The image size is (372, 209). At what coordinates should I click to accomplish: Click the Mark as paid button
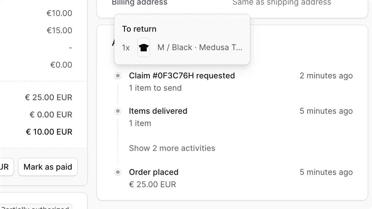click(x=48, y=167)
